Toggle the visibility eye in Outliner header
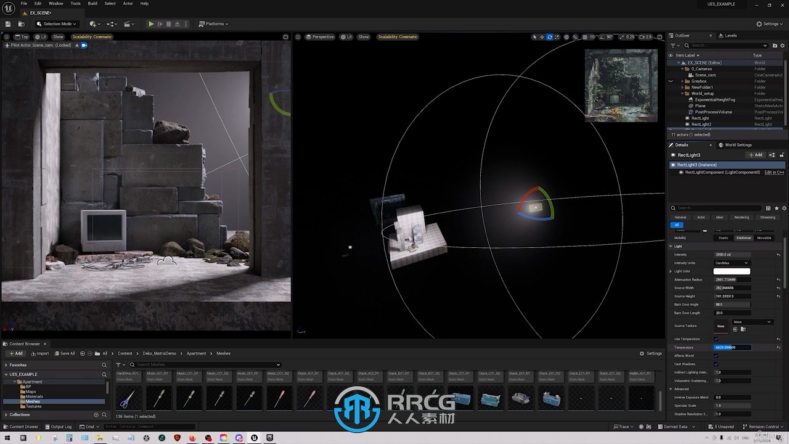789x444 pixels. tap(671, 55)
